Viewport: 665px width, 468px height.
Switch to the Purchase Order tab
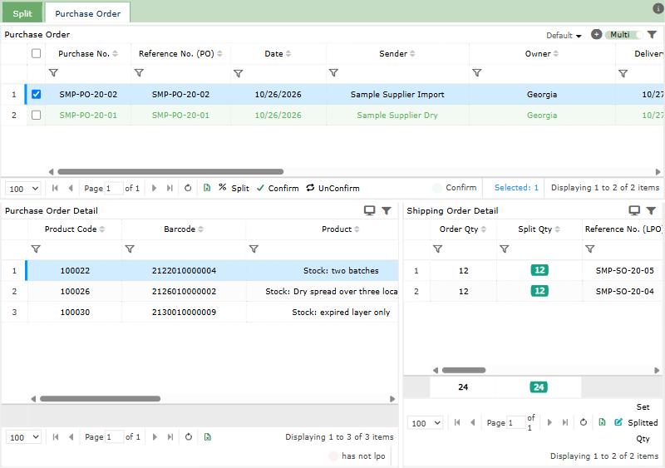(88, 13)
